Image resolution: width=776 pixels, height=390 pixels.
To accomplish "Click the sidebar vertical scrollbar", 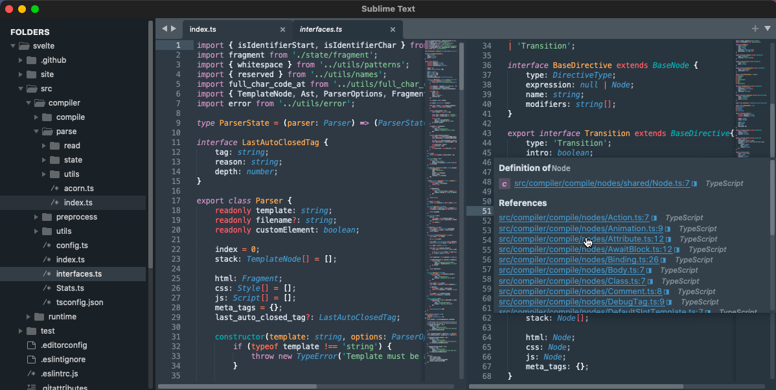I will click(150, 144).
